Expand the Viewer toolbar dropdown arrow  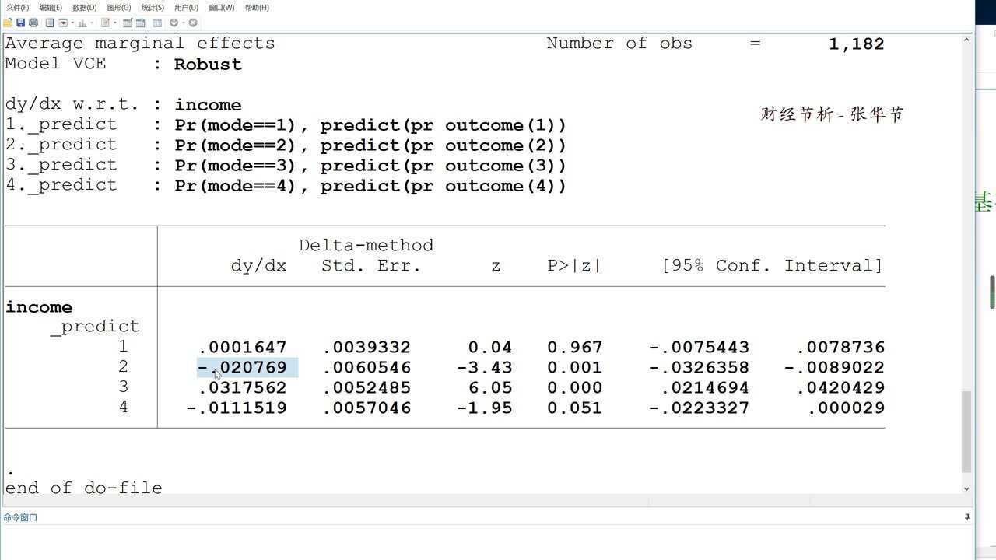click(72, 23)
